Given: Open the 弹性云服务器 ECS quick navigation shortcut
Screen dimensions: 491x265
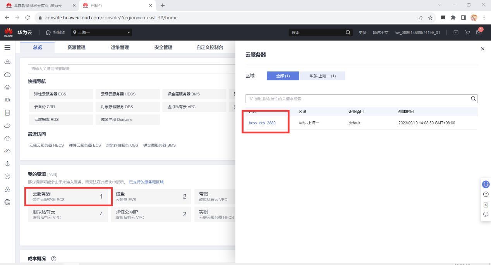Looking at the screenshot, I should click(x=61, y=94).
